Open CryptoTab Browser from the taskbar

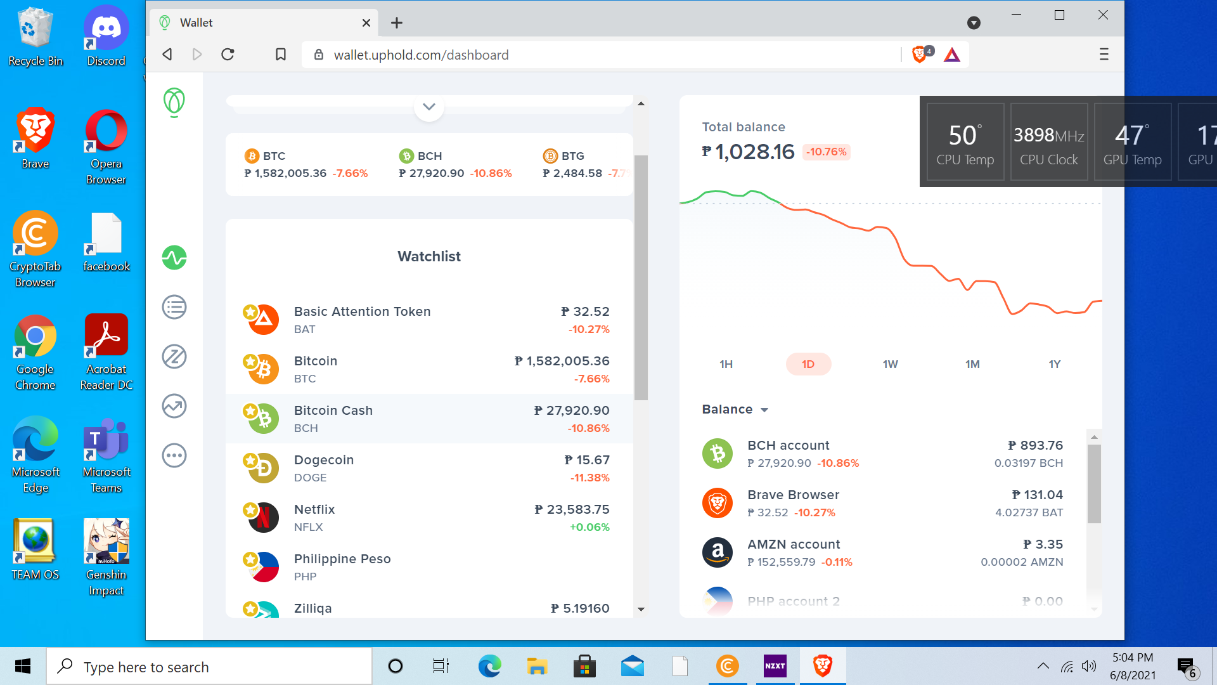pyautogui.click(x=728, y=667)
